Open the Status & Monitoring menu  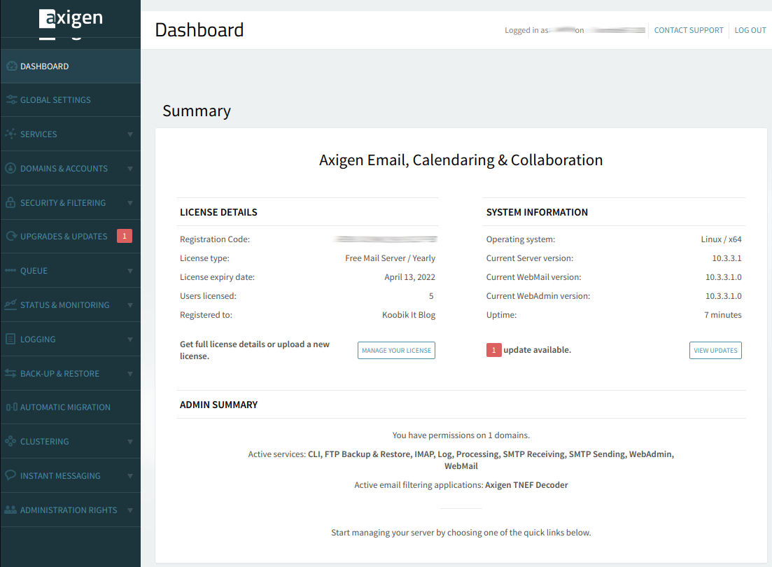pyautogui.click(x=71, y=305)
